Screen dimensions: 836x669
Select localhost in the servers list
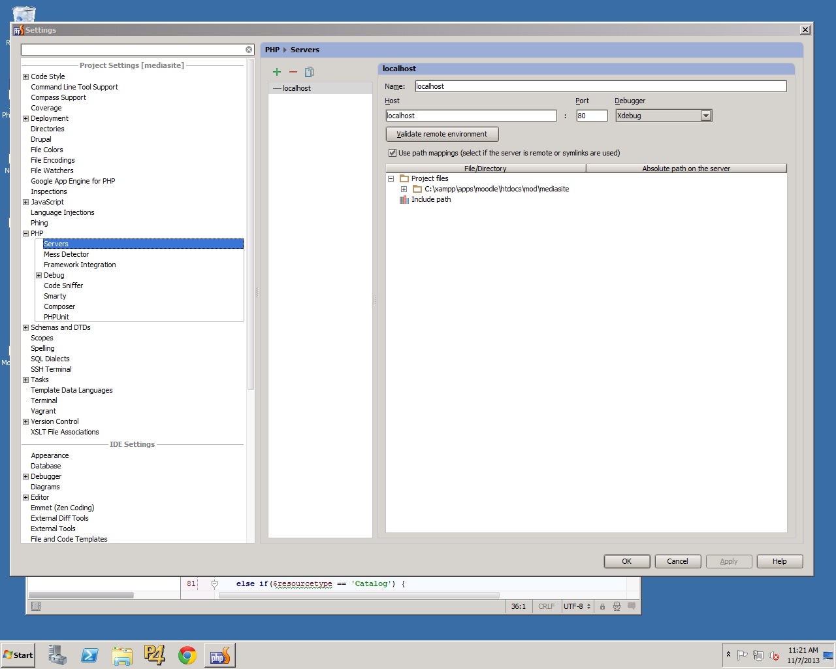point(320,88)
